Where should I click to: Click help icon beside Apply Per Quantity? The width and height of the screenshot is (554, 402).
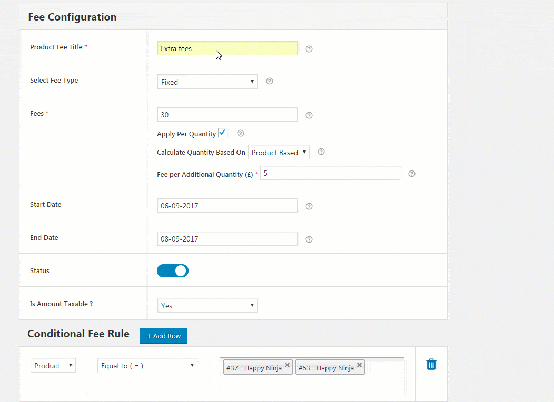coord(241,133)
